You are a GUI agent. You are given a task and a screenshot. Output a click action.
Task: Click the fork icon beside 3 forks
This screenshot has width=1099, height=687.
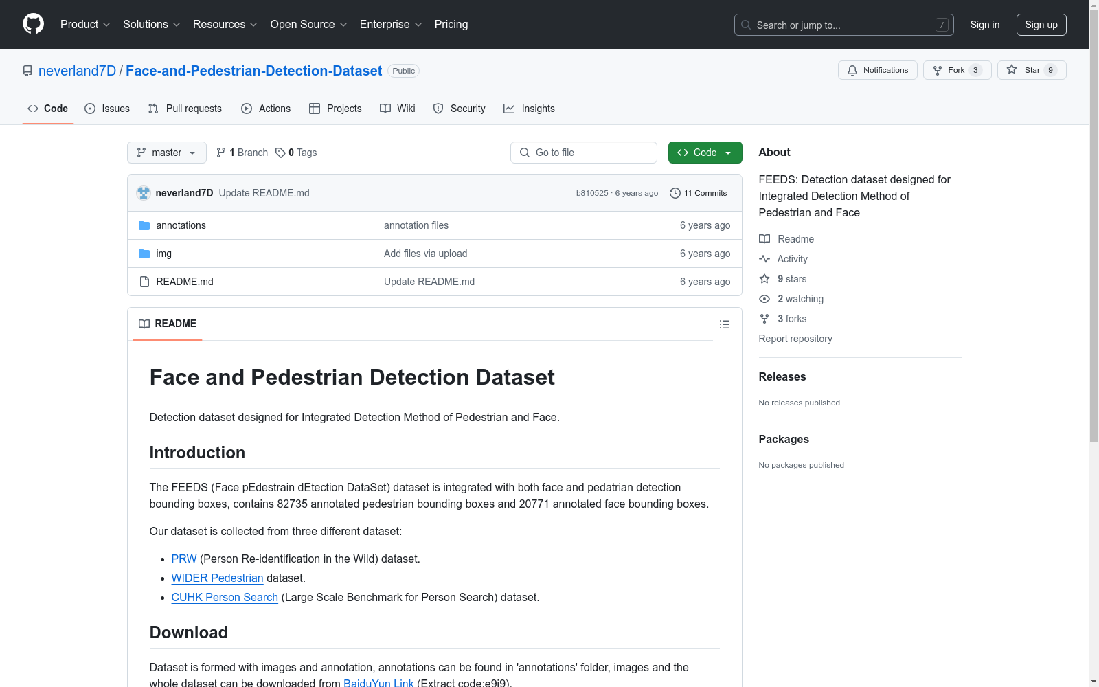coord(764,319)
